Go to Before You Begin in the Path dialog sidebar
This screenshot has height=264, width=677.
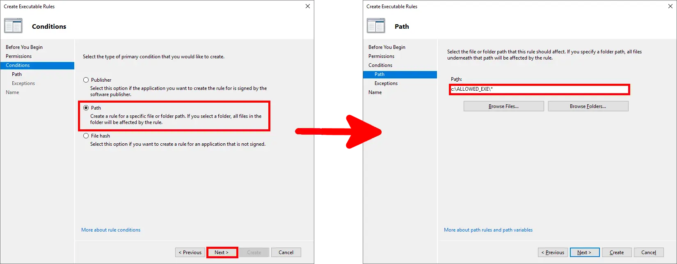click(387, 47)
